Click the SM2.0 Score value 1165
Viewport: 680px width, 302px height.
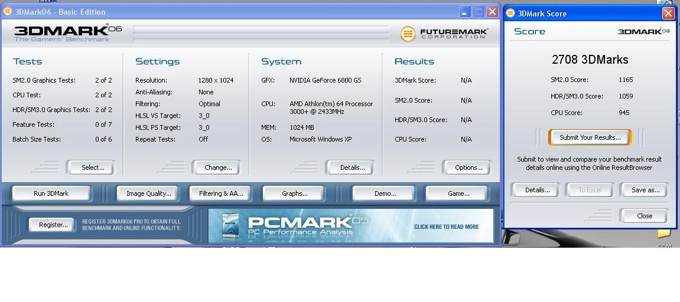pos(626,80)
